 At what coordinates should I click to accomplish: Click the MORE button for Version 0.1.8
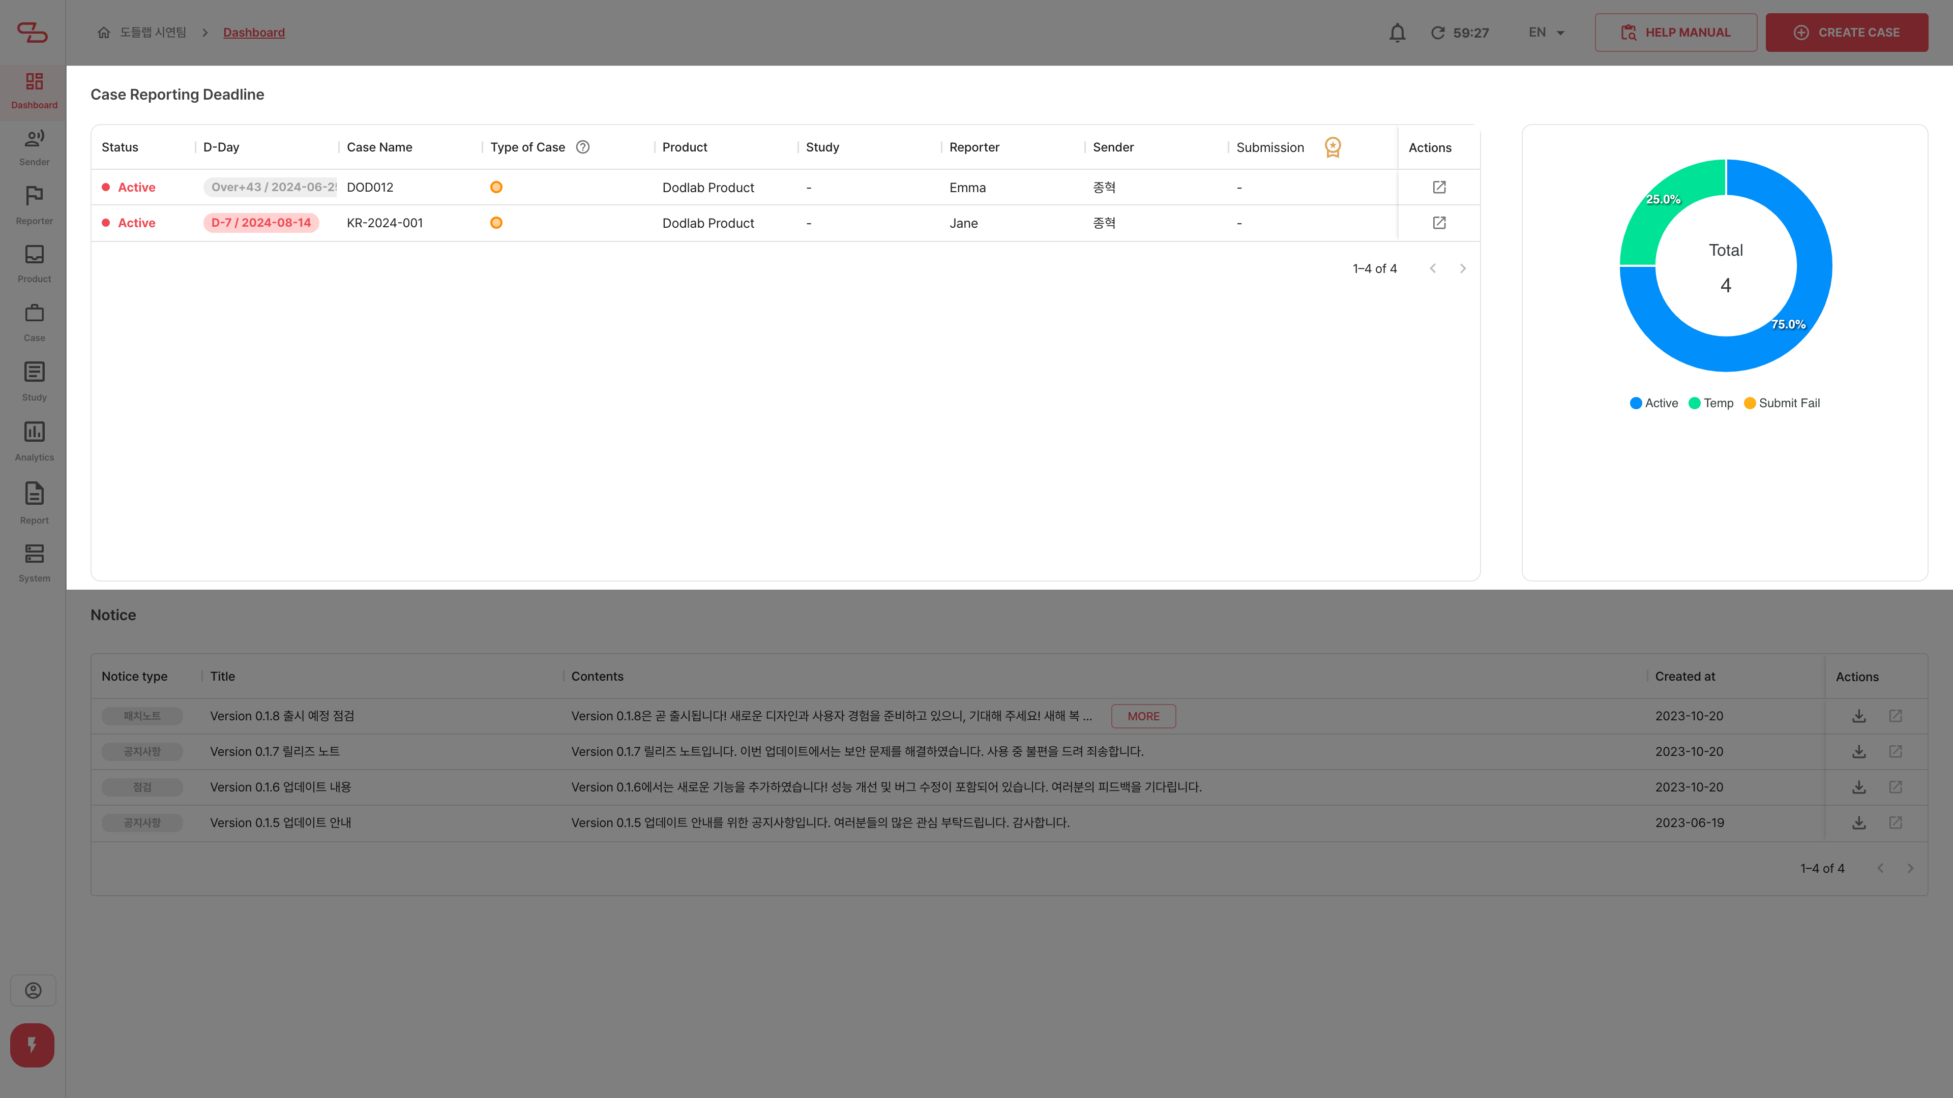1143,716
